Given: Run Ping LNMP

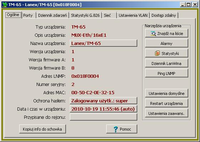Looking at the screenshot, I should (166, 73).
